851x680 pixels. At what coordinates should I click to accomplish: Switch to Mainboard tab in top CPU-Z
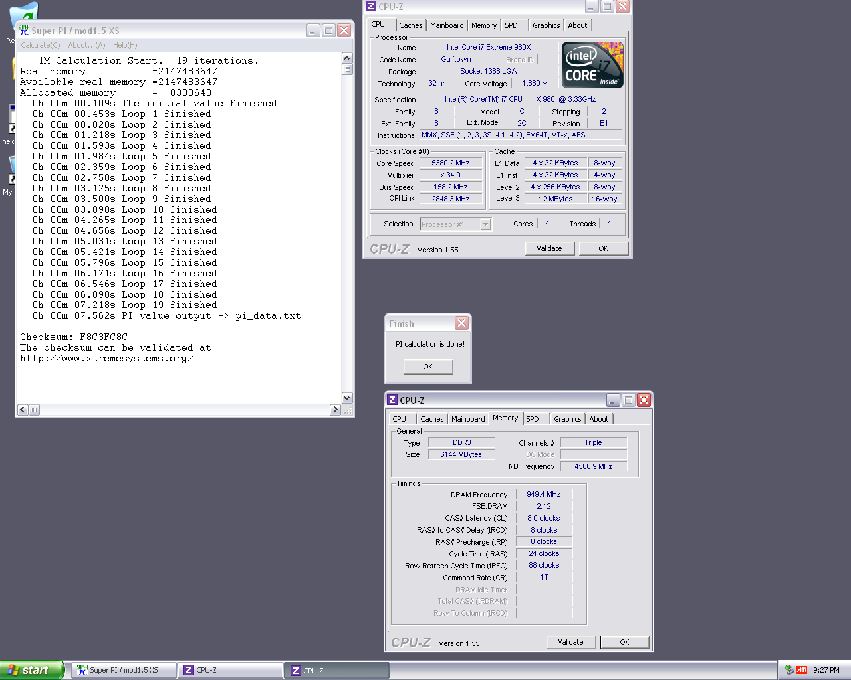(x=447, y=25)
